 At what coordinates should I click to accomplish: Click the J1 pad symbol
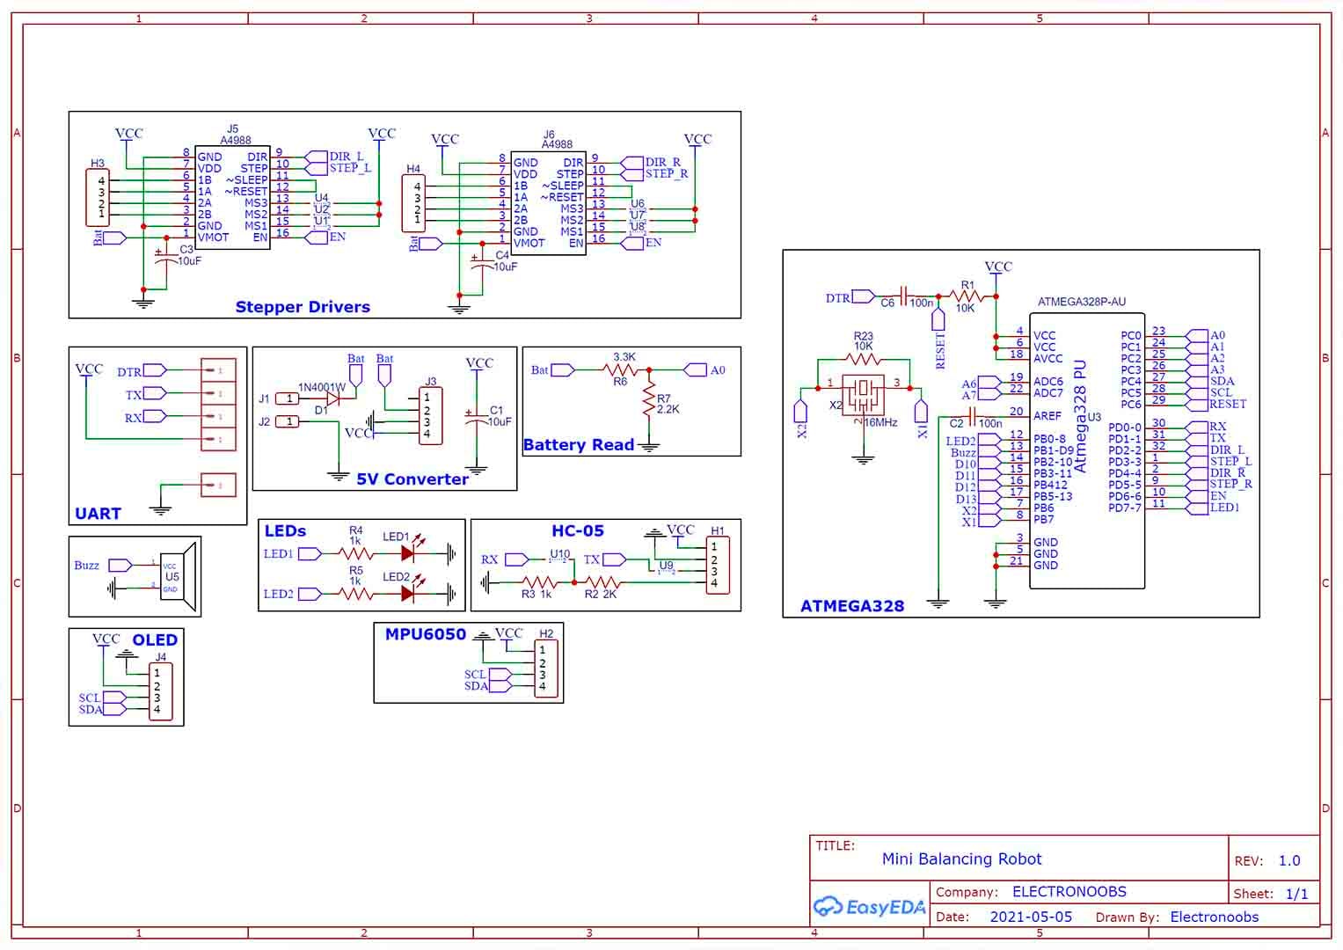pos(288,398)
